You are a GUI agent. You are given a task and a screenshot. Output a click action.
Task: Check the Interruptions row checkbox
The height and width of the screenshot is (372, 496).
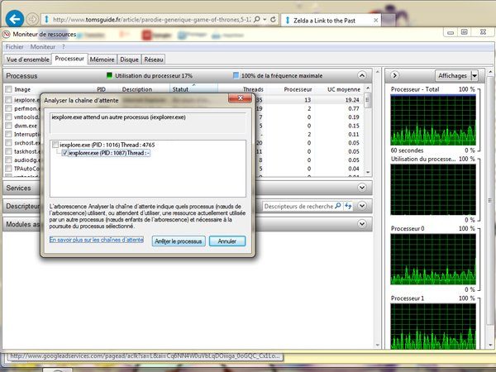coord(8,134)
